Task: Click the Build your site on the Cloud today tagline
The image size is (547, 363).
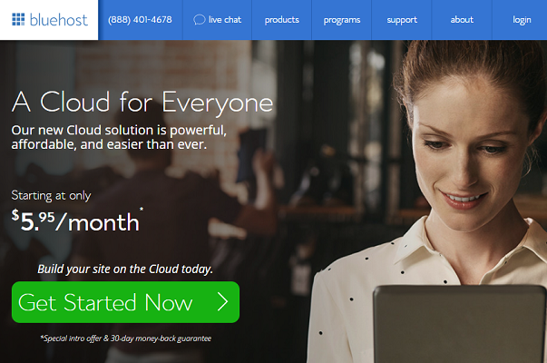Action: pyautogui.click(x=125, y=270)
